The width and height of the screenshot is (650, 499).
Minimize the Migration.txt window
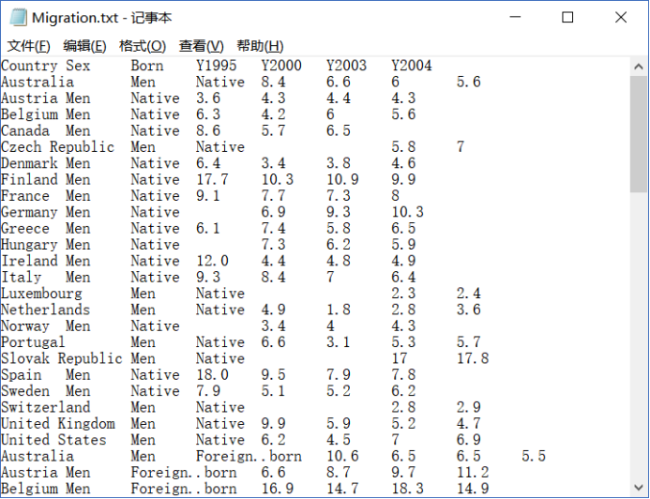click(515, 17)
